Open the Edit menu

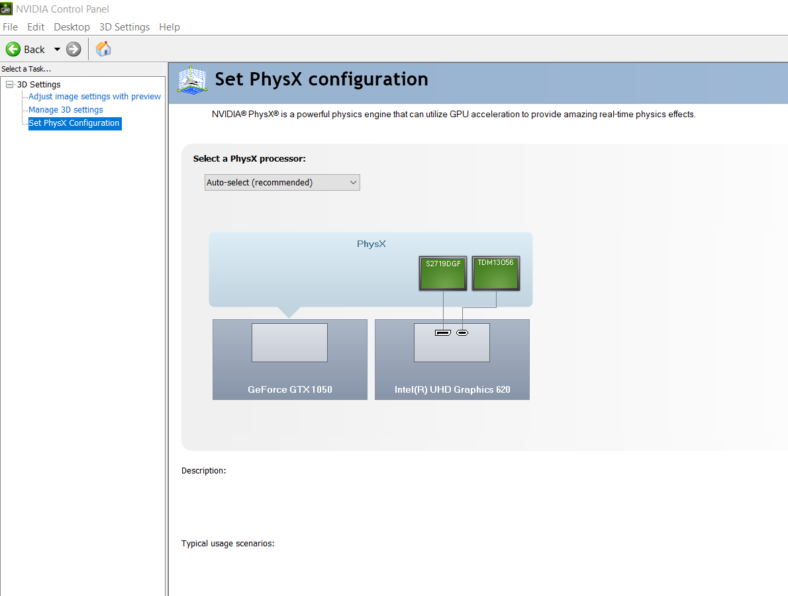tap(36, 27)
